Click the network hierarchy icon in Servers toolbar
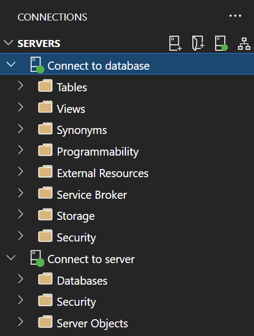Viewport: 254px width, 336px height. click(x=244, y=44)
